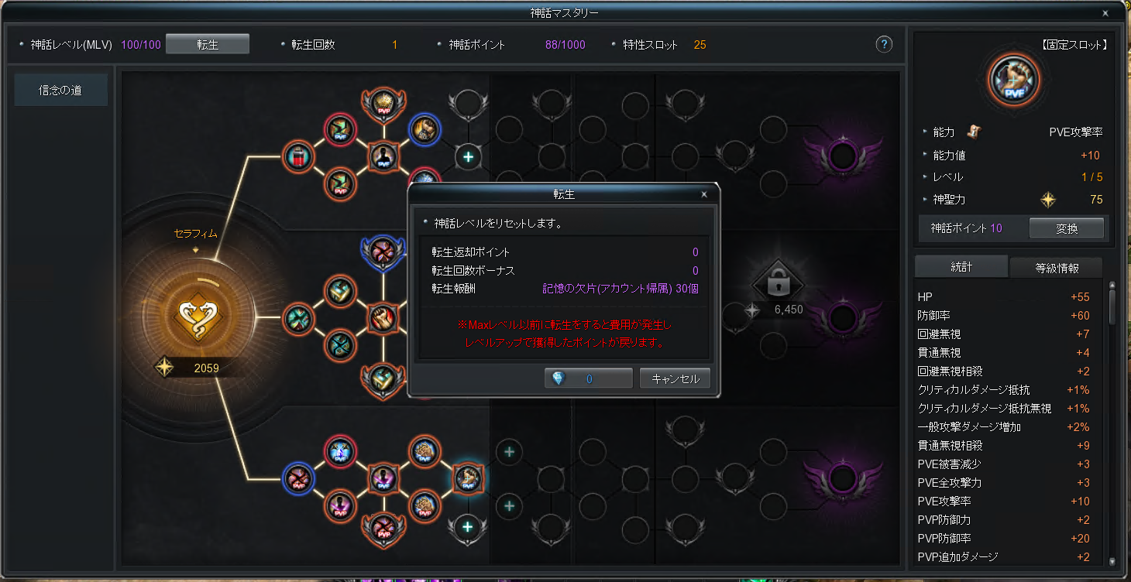Select the blue-ringed PVP node at bottom left
Viewport: 1131px width, 582px height.
point(298,478)
